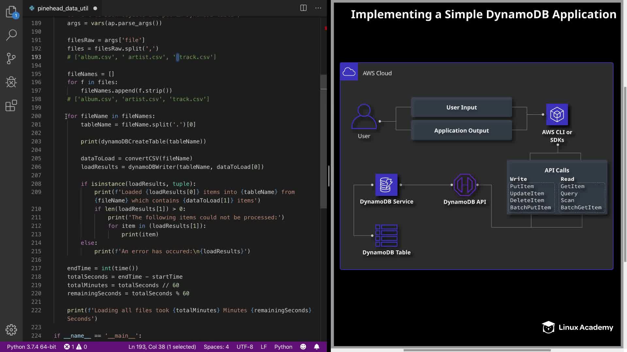Open the Source Control view icon
Viewport: 627px width, 352px height.
click(x=11, y=59)
